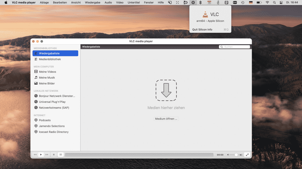Open the Hilfe menu
Viewport: 302px width, 169px height.
point(161,2)
